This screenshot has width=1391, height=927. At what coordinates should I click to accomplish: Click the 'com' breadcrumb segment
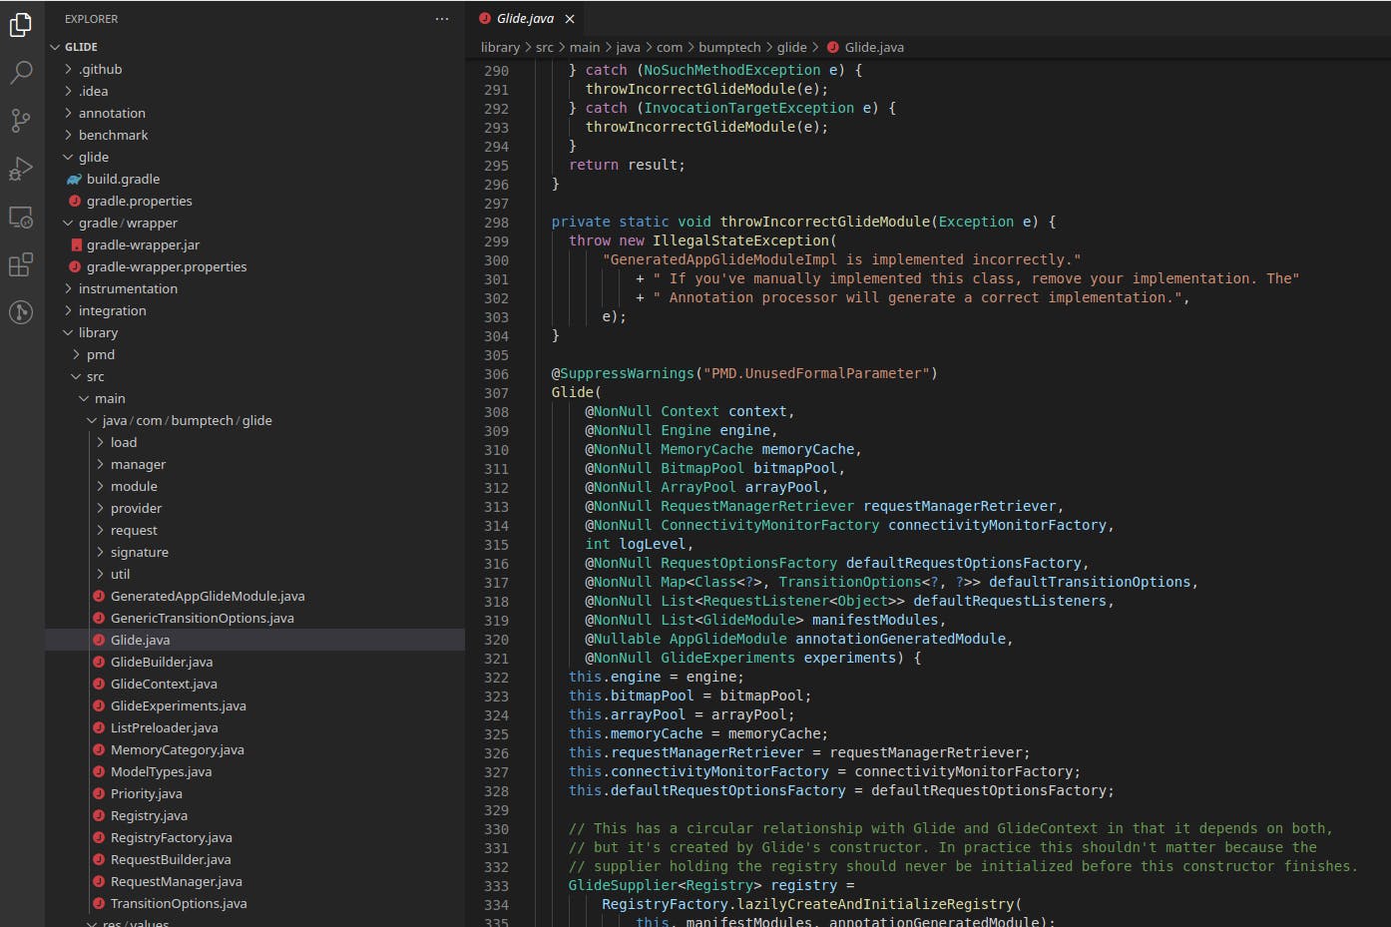click(x=670, y=48)
